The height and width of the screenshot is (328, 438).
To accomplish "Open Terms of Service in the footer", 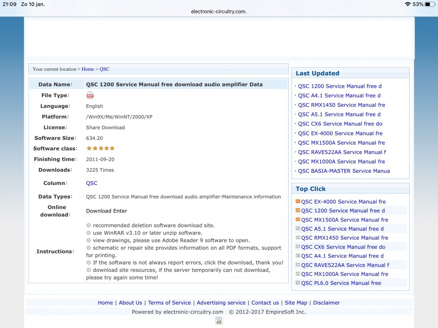I will [169, 303].
